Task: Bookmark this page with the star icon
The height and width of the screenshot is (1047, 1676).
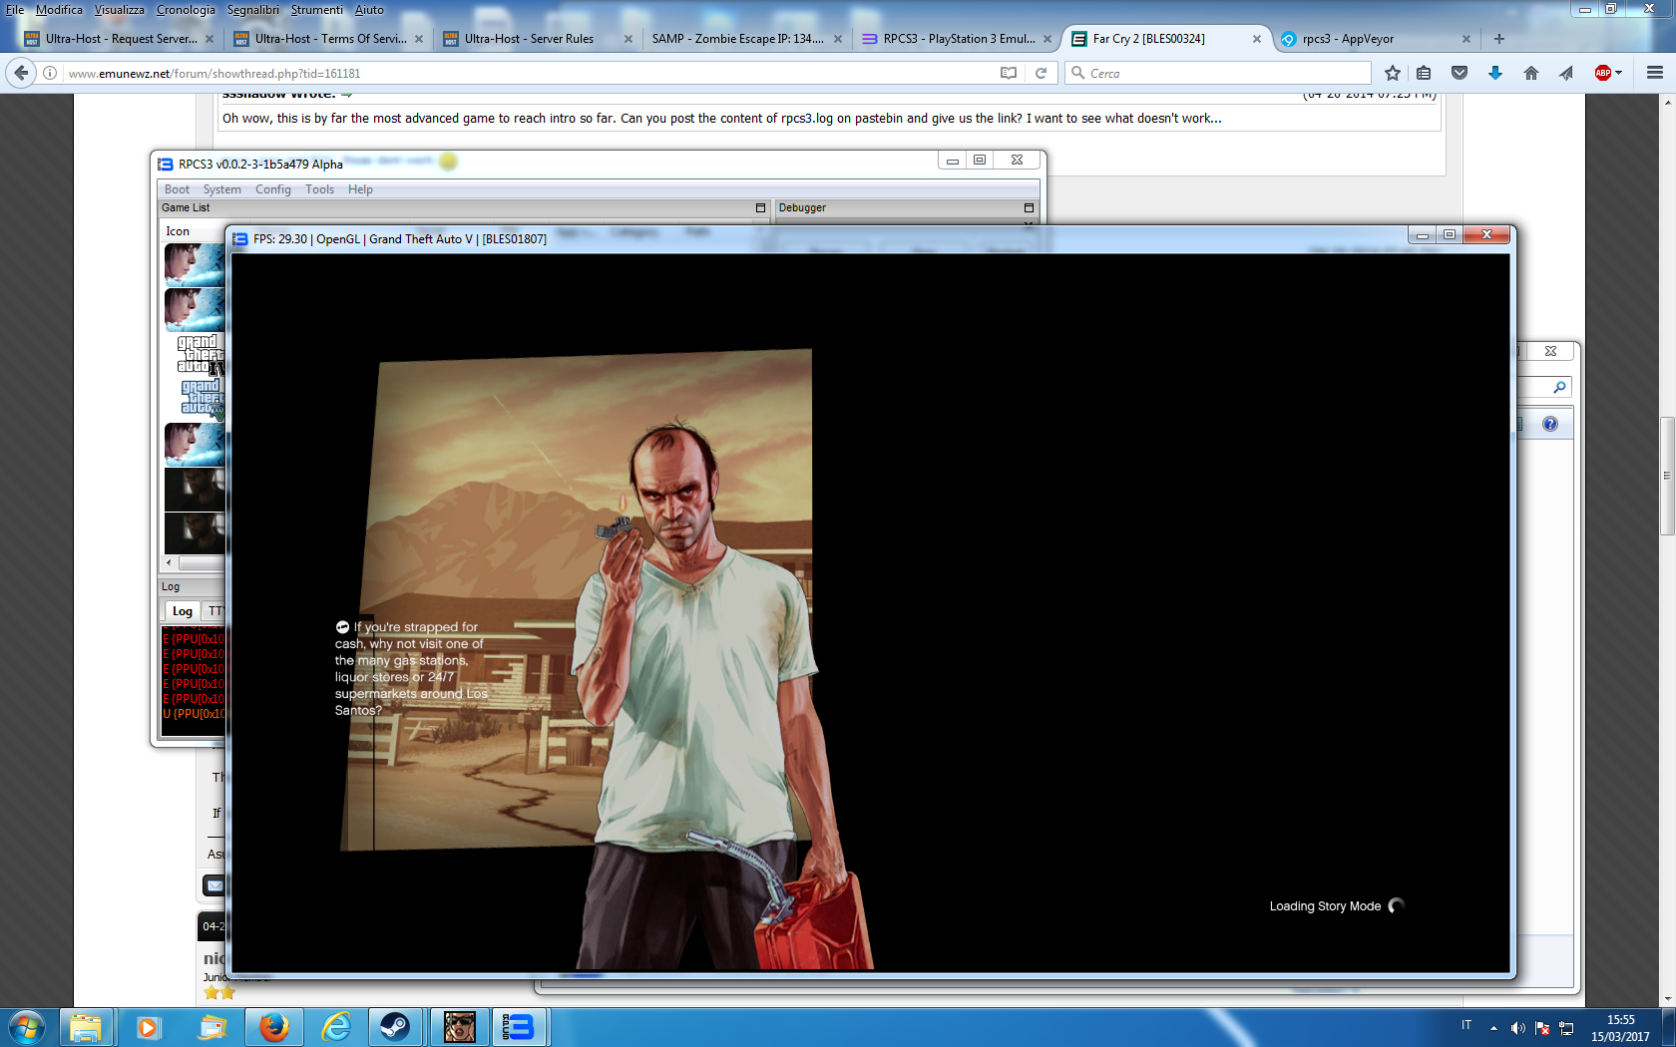Action: click(1393, 73)
